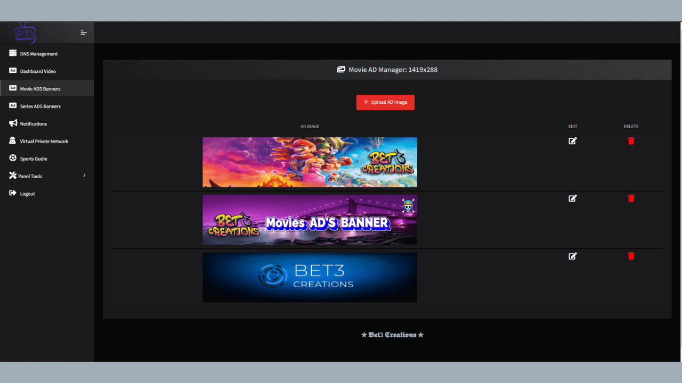
Task: Click the IPTV logo in the sidebar
Action: [25, 32]
